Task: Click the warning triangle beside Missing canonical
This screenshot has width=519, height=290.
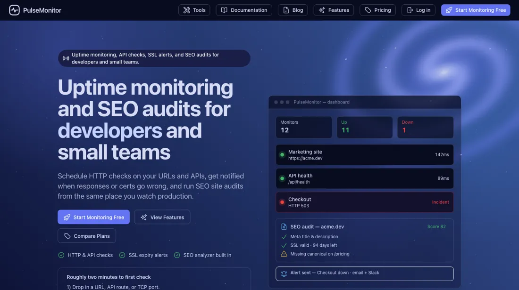Action: point(284,254)
